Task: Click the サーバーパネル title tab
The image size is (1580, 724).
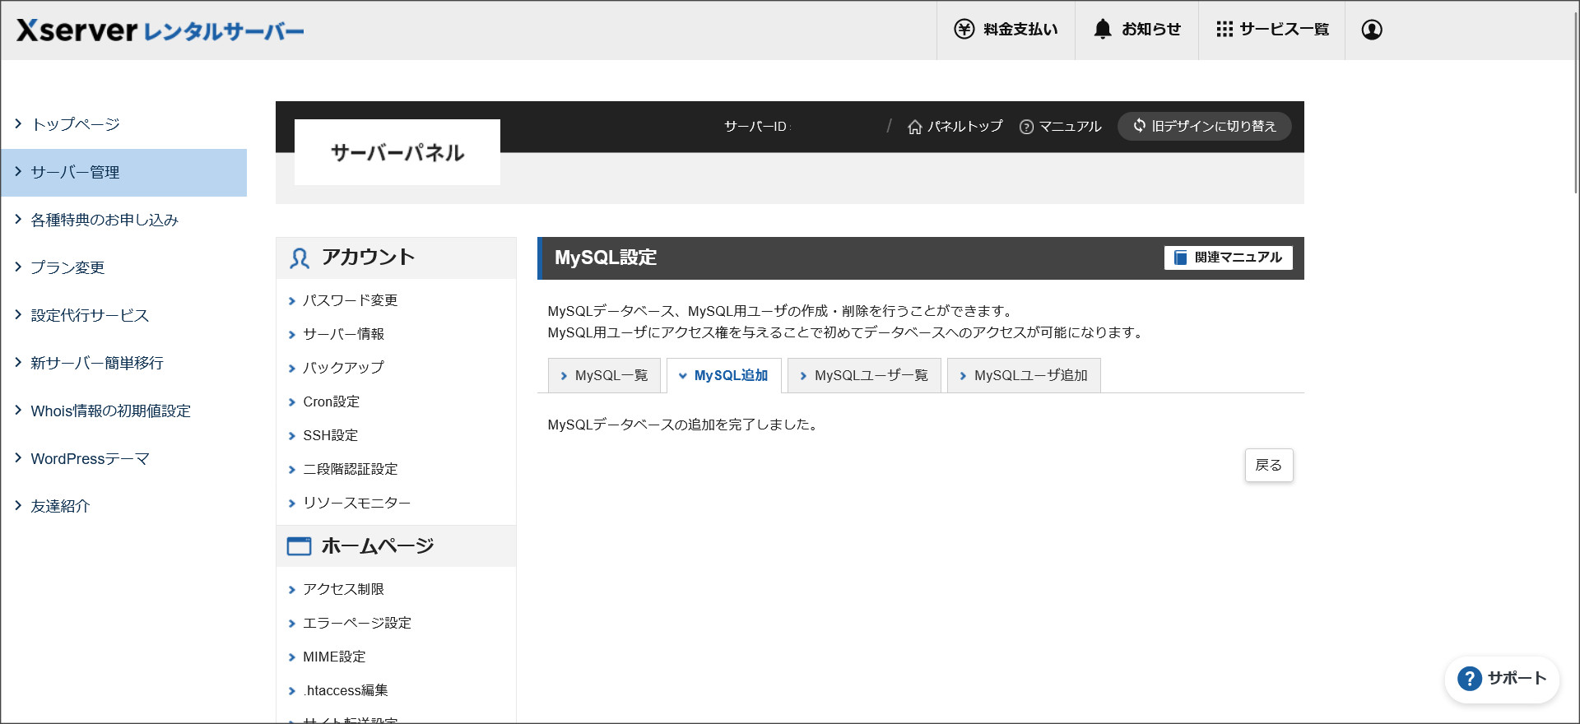Action: 397,152
